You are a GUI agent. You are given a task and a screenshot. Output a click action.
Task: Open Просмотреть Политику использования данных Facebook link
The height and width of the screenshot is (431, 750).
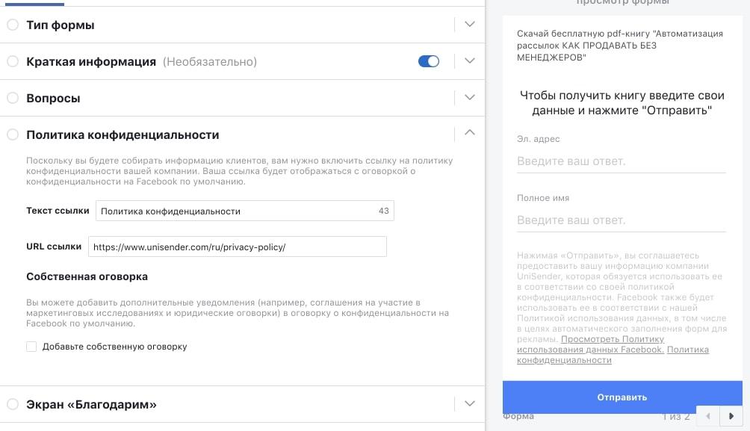coord(590,344)
